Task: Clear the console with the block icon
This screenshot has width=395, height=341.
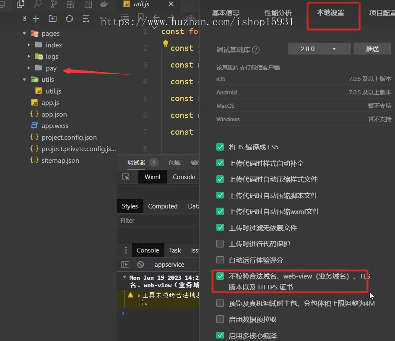Action: coord(140,264)
